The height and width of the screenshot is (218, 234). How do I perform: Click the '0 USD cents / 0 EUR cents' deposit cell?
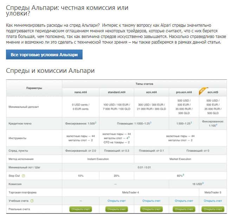click(80, 107)
